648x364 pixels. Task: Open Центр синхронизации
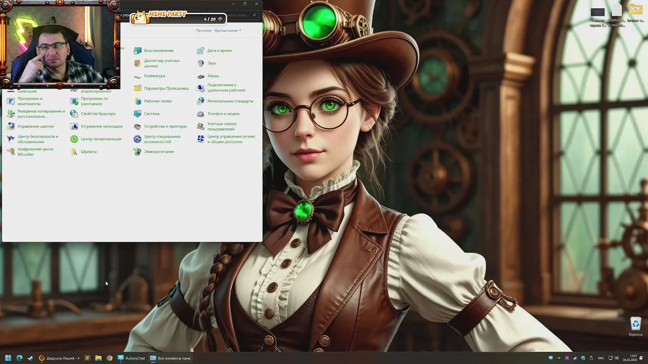click(x=96, y=139)
